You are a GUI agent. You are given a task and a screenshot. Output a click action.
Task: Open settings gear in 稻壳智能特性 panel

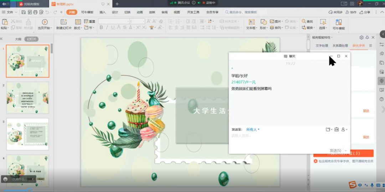tap(361, 37)
